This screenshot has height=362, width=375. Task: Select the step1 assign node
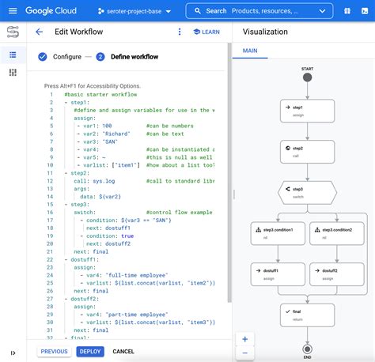coord(308,111)
